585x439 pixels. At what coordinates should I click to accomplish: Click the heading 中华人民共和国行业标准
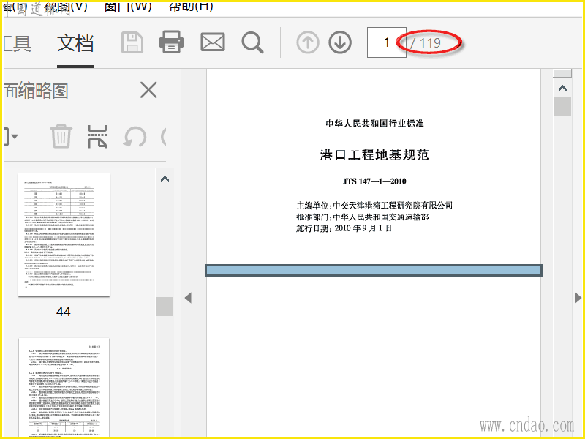(375, 123)
